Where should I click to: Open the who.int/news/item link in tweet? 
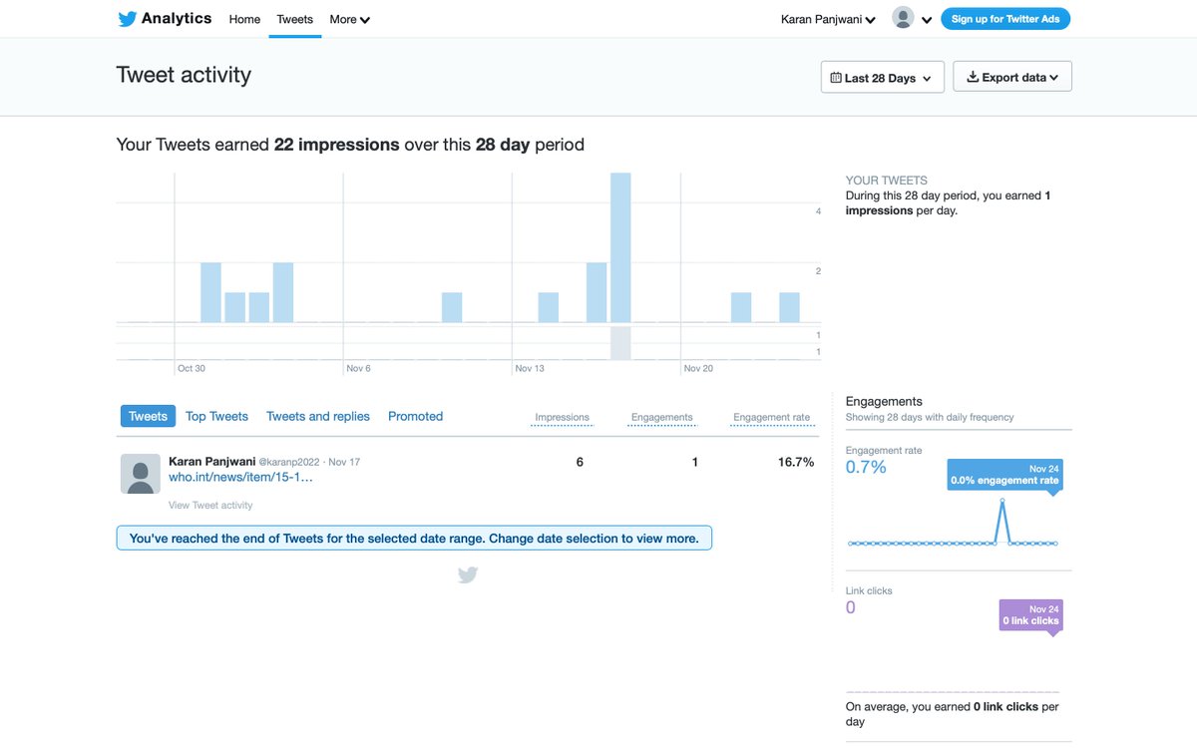pyautogui.click(x=240, y=477)
